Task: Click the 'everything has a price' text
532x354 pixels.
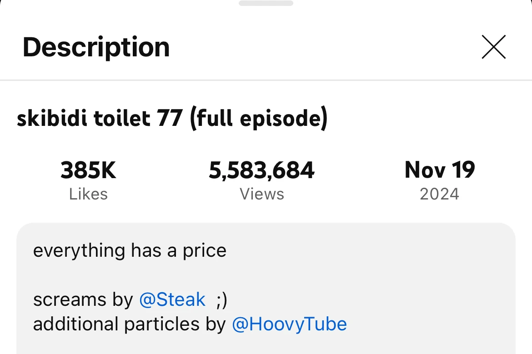Action: click(130, 250)
